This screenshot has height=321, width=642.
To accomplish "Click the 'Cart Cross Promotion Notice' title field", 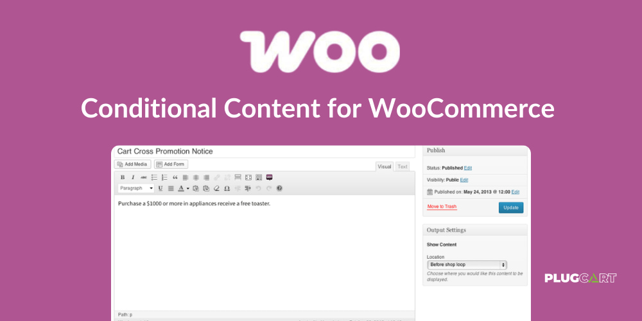I will coord(265,152).
